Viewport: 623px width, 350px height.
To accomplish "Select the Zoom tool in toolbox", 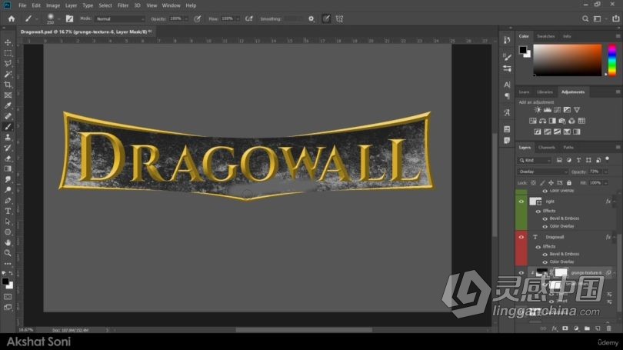I will 8,252.
